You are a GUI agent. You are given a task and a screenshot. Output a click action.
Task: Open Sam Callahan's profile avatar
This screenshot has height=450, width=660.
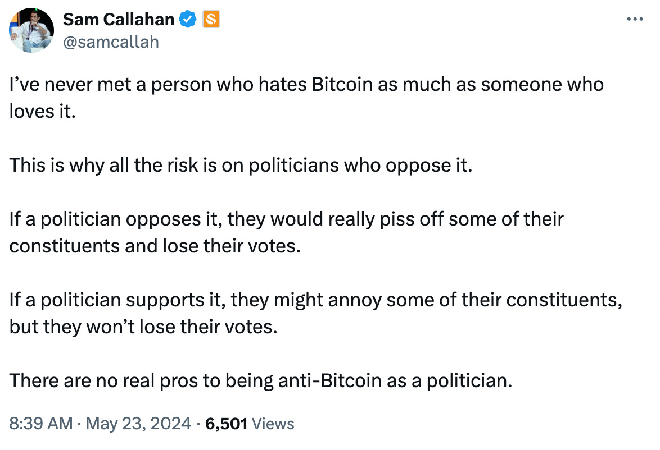point(31,30)
